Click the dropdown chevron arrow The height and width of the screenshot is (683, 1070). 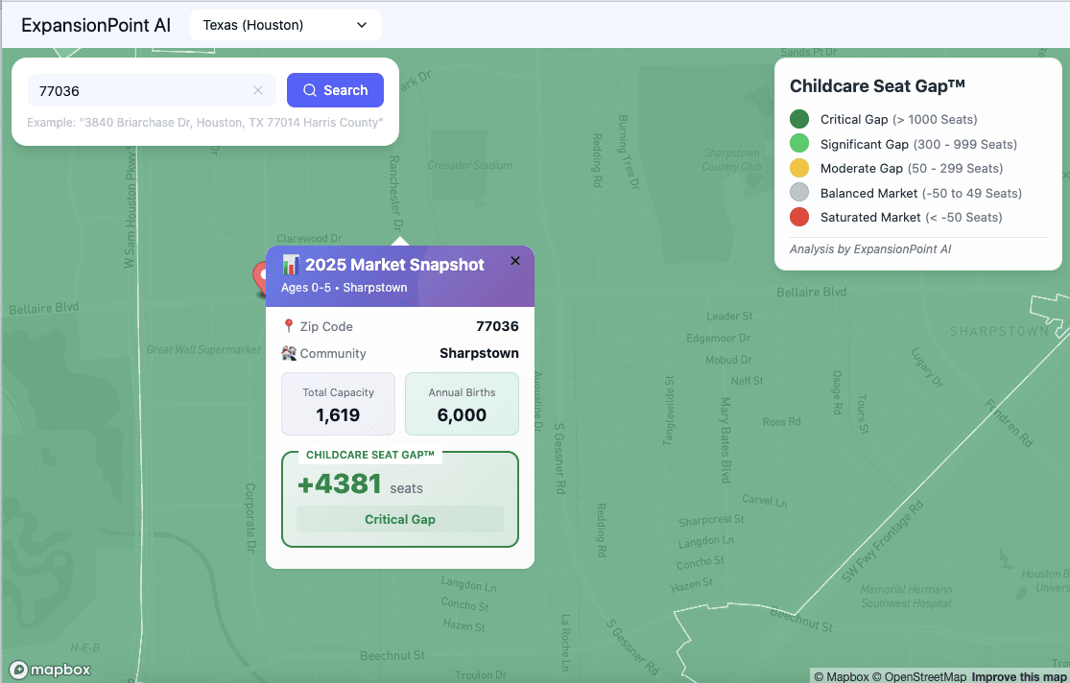click(x=362, y=25)
